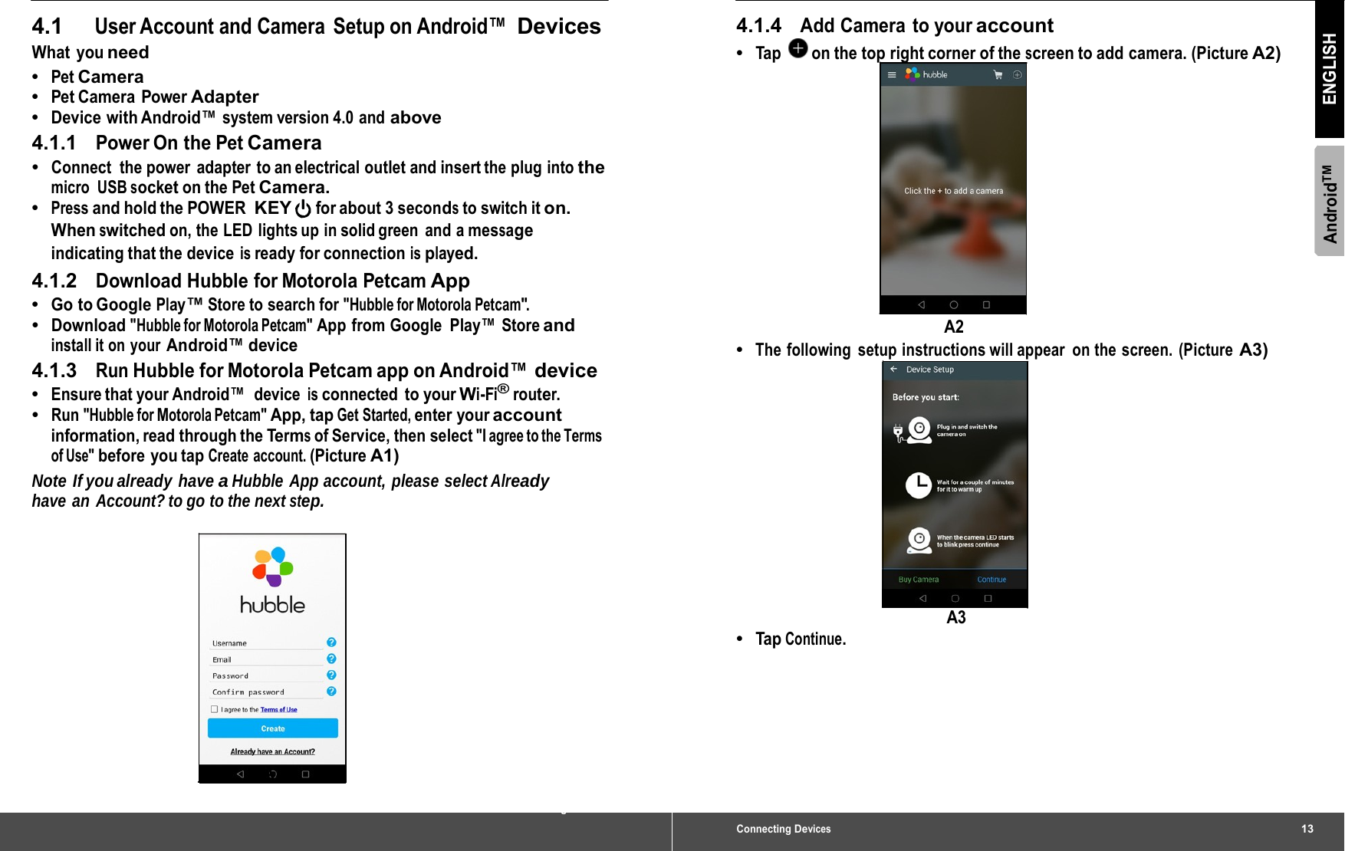Click clock warm-up icon in A3 setup
Image resolution: width=1345 pixels, height=851 pixels.
click(918, 485)
